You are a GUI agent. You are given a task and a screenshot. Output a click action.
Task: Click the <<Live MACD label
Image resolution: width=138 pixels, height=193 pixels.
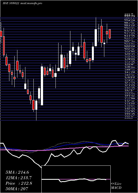coord(116,186)
